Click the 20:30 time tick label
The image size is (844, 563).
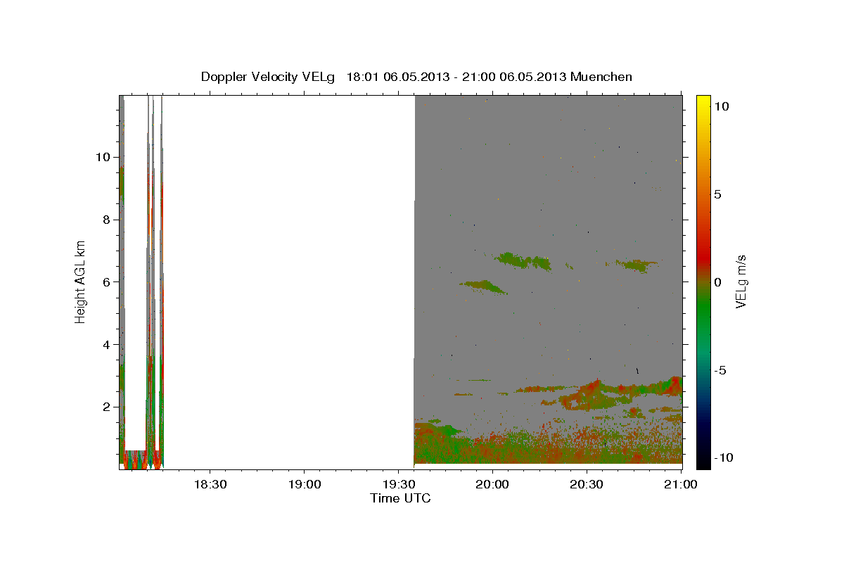pyautogui.click(x=587, y=485)
